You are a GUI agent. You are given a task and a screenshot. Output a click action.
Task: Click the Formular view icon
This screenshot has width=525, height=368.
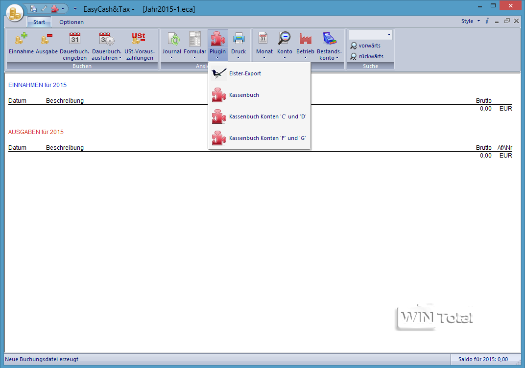click(195, 39)
